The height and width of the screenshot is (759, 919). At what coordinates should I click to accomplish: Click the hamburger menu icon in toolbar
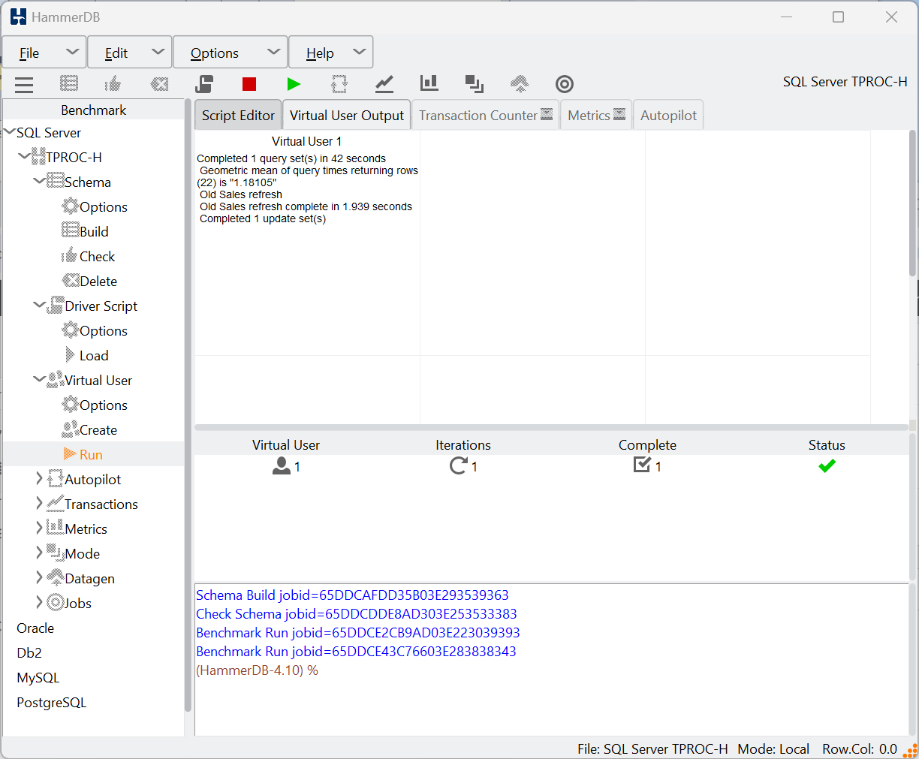point(24,84)
